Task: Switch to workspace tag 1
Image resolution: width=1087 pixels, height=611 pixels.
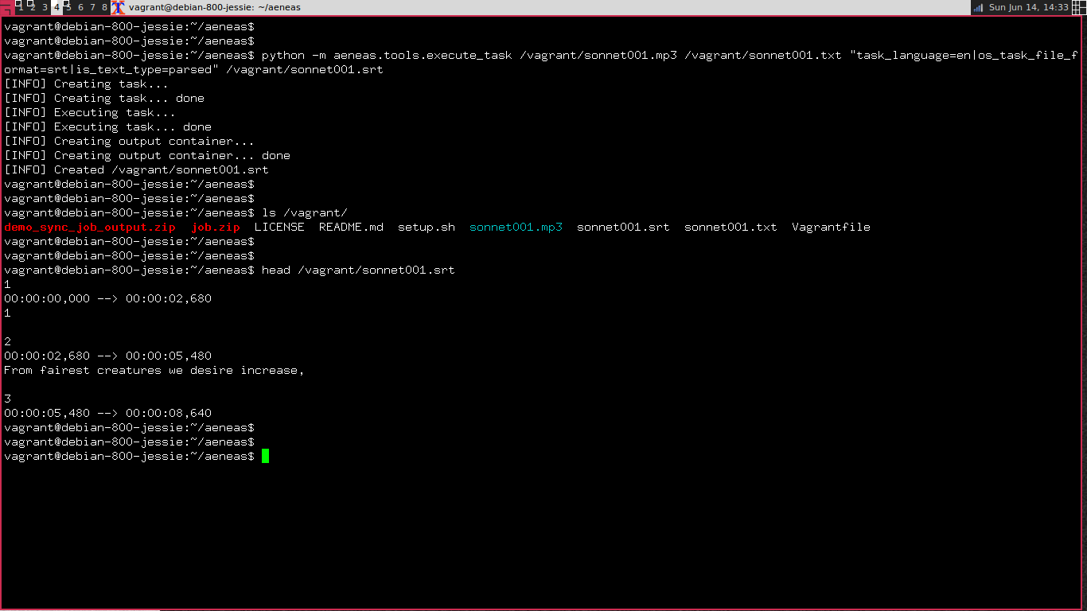Action: click(19, 7)
